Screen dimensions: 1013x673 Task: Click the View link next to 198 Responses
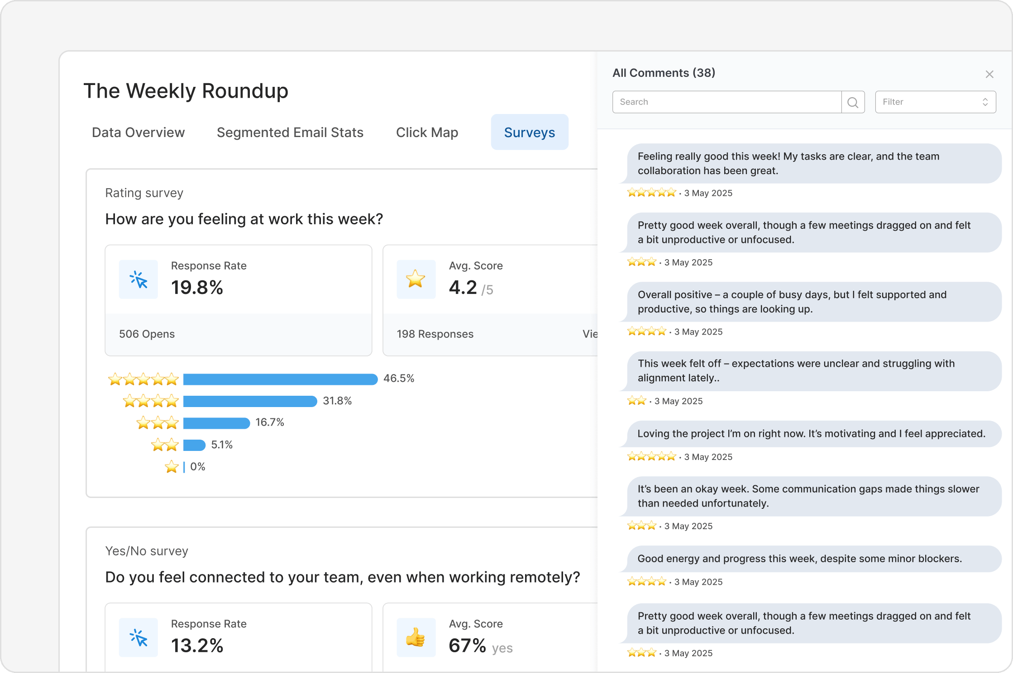pos(590,334)
